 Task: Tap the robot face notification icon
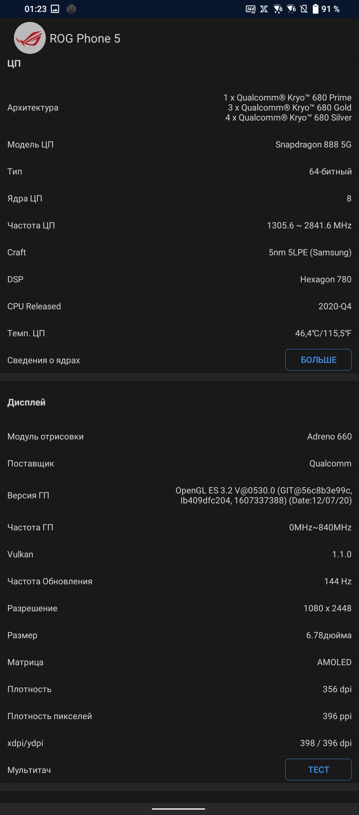click(71, 9)
